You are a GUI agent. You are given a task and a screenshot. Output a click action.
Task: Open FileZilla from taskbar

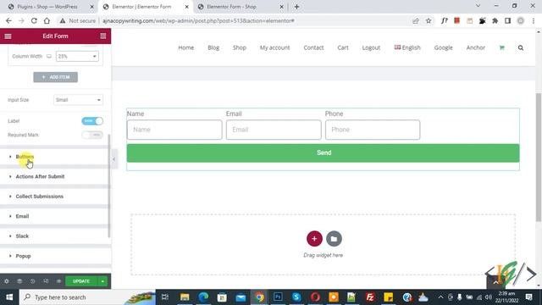tap(370, 297)
